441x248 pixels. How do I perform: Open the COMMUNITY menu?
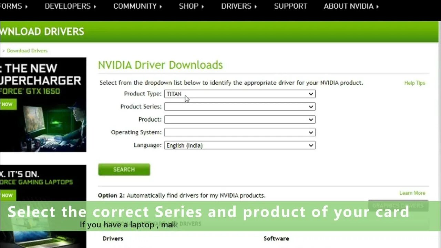click(x=137, y=6)
